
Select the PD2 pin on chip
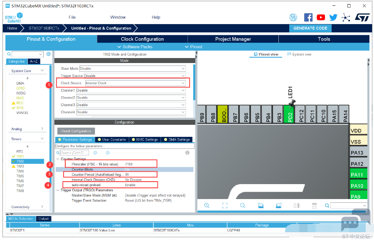pos(289,114)
